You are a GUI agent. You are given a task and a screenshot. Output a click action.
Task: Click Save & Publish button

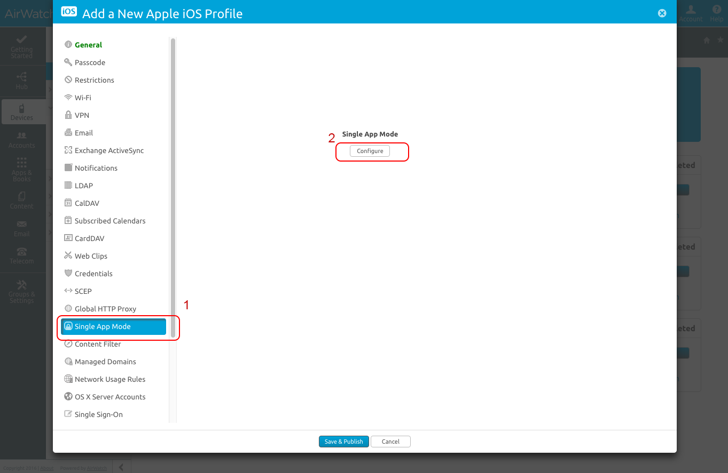(344, 442)
